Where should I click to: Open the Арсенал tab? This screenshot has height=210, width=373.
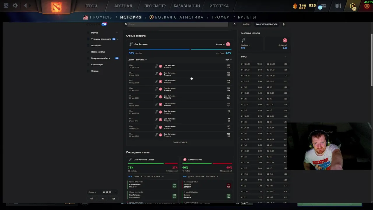[123, 6]
